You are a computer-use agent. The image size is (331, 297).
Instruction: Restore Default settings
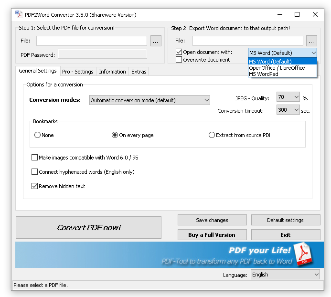click(286, 220)
